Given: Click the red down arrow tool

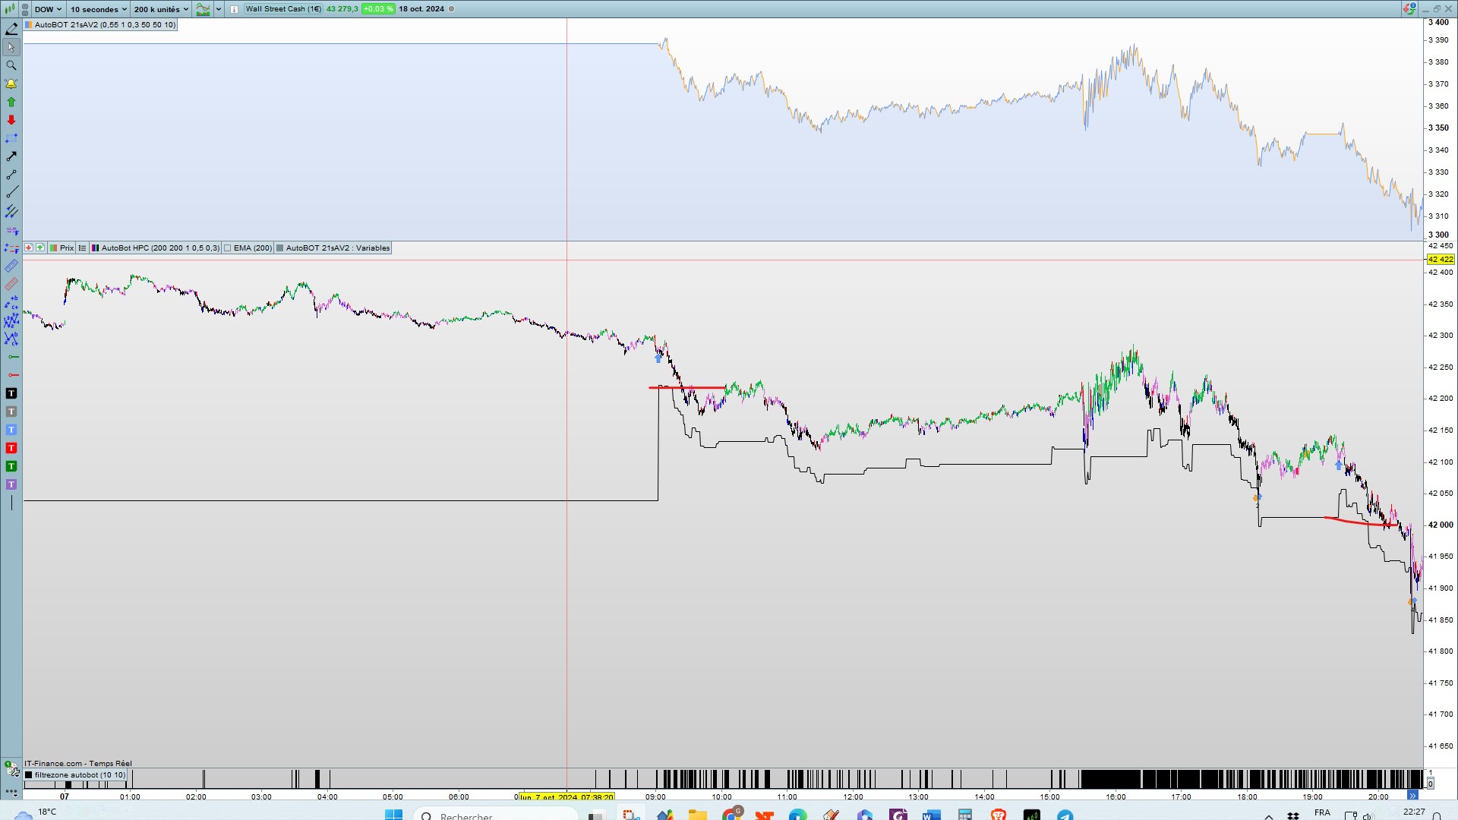Looking at the screenshot, I should coord(11,120).
